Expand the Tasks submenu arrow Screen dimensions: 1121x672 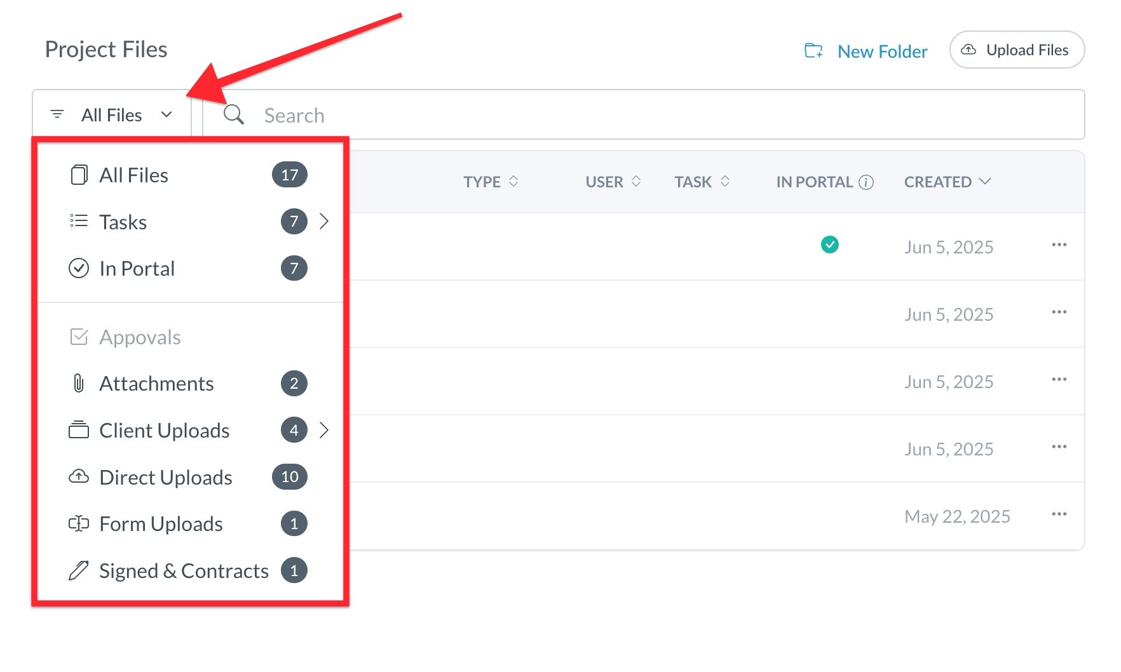(x=324, y=221)
